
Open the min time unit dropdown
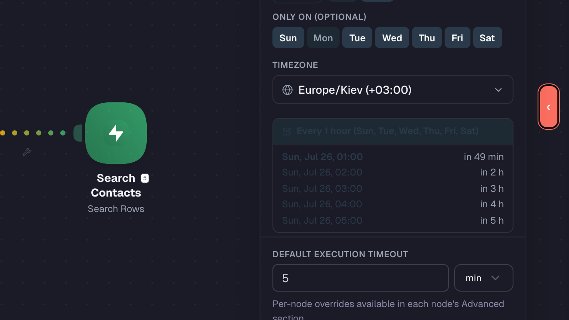pyautogui.click(x=484, y=278)
